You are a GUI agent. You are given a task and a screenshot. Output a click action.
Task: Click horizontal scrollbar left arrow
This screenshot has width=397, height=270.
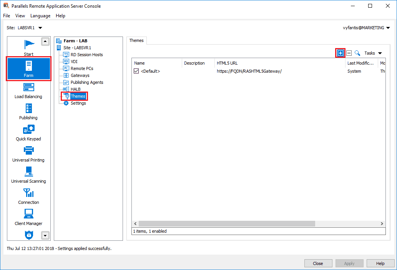pyautogui.click(x=135, y=223)
